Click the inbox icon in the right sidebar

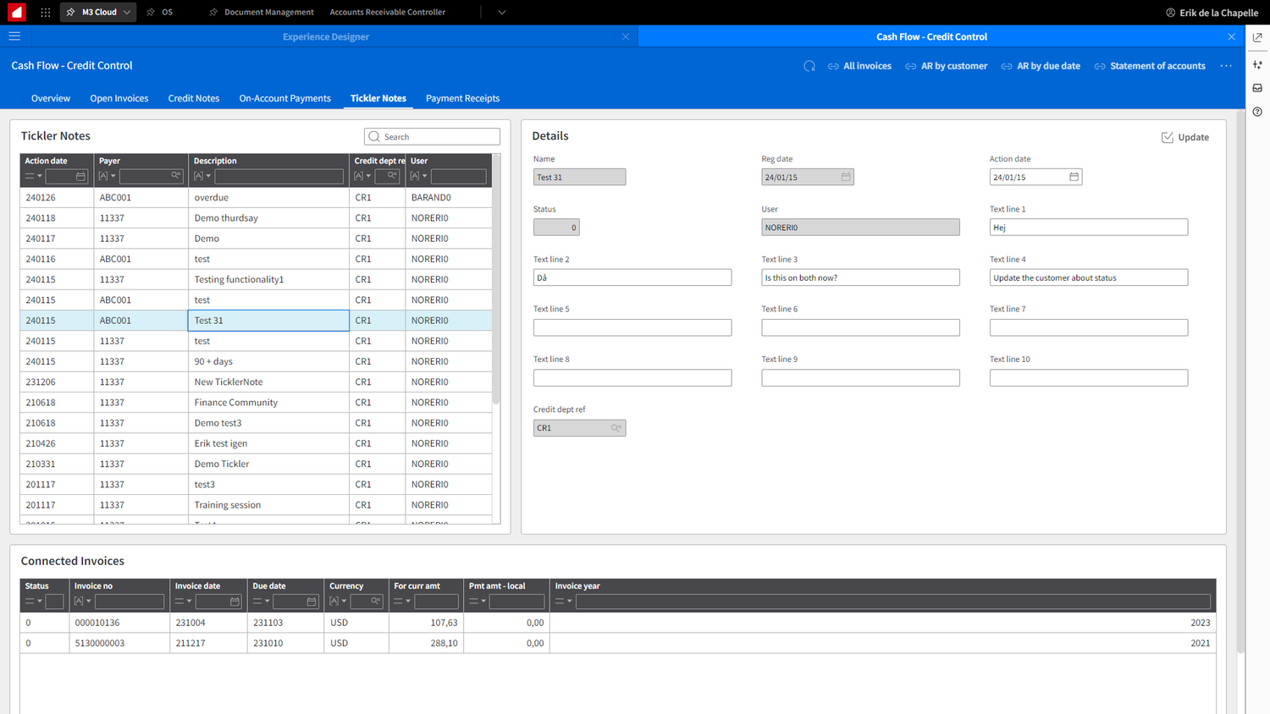(x=1257, y=87)
